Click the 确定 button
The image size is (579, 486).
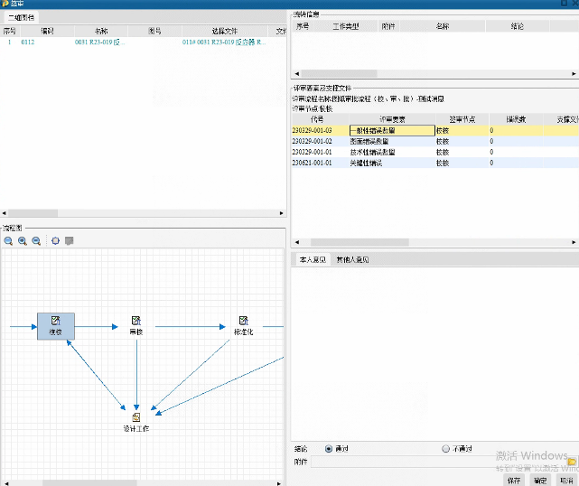pos(540,480)
